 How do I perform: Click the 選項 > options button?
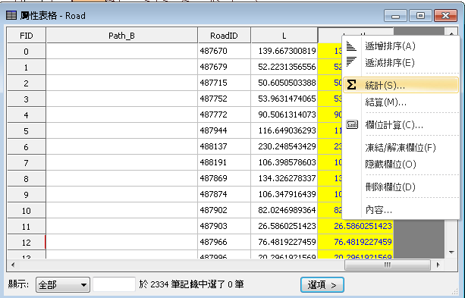(322, 284)
